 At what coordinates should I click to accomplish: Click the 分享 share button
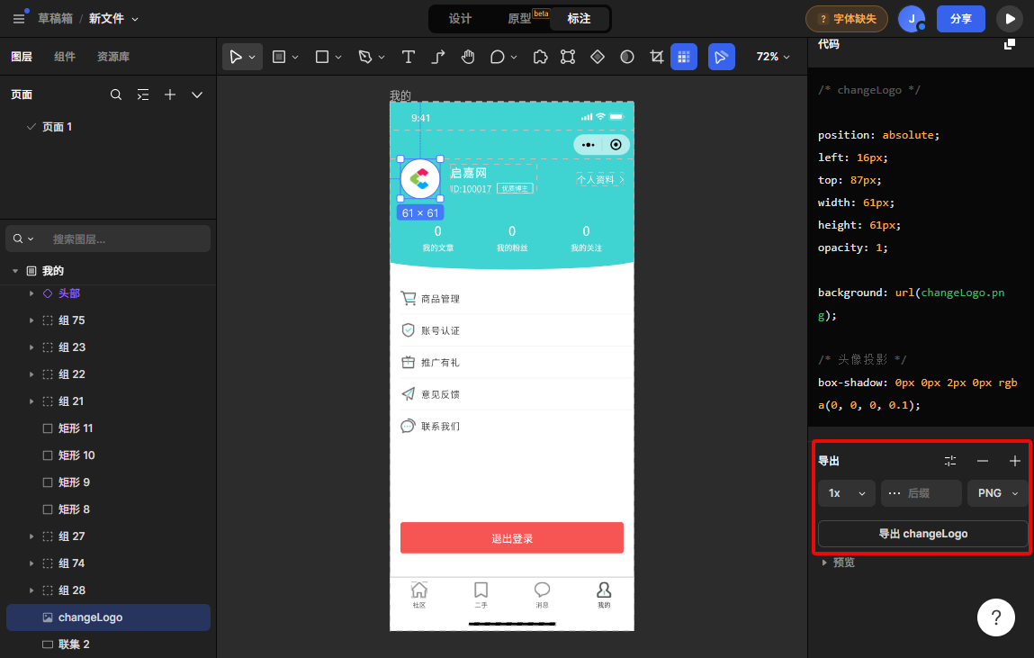click(960, 19)
